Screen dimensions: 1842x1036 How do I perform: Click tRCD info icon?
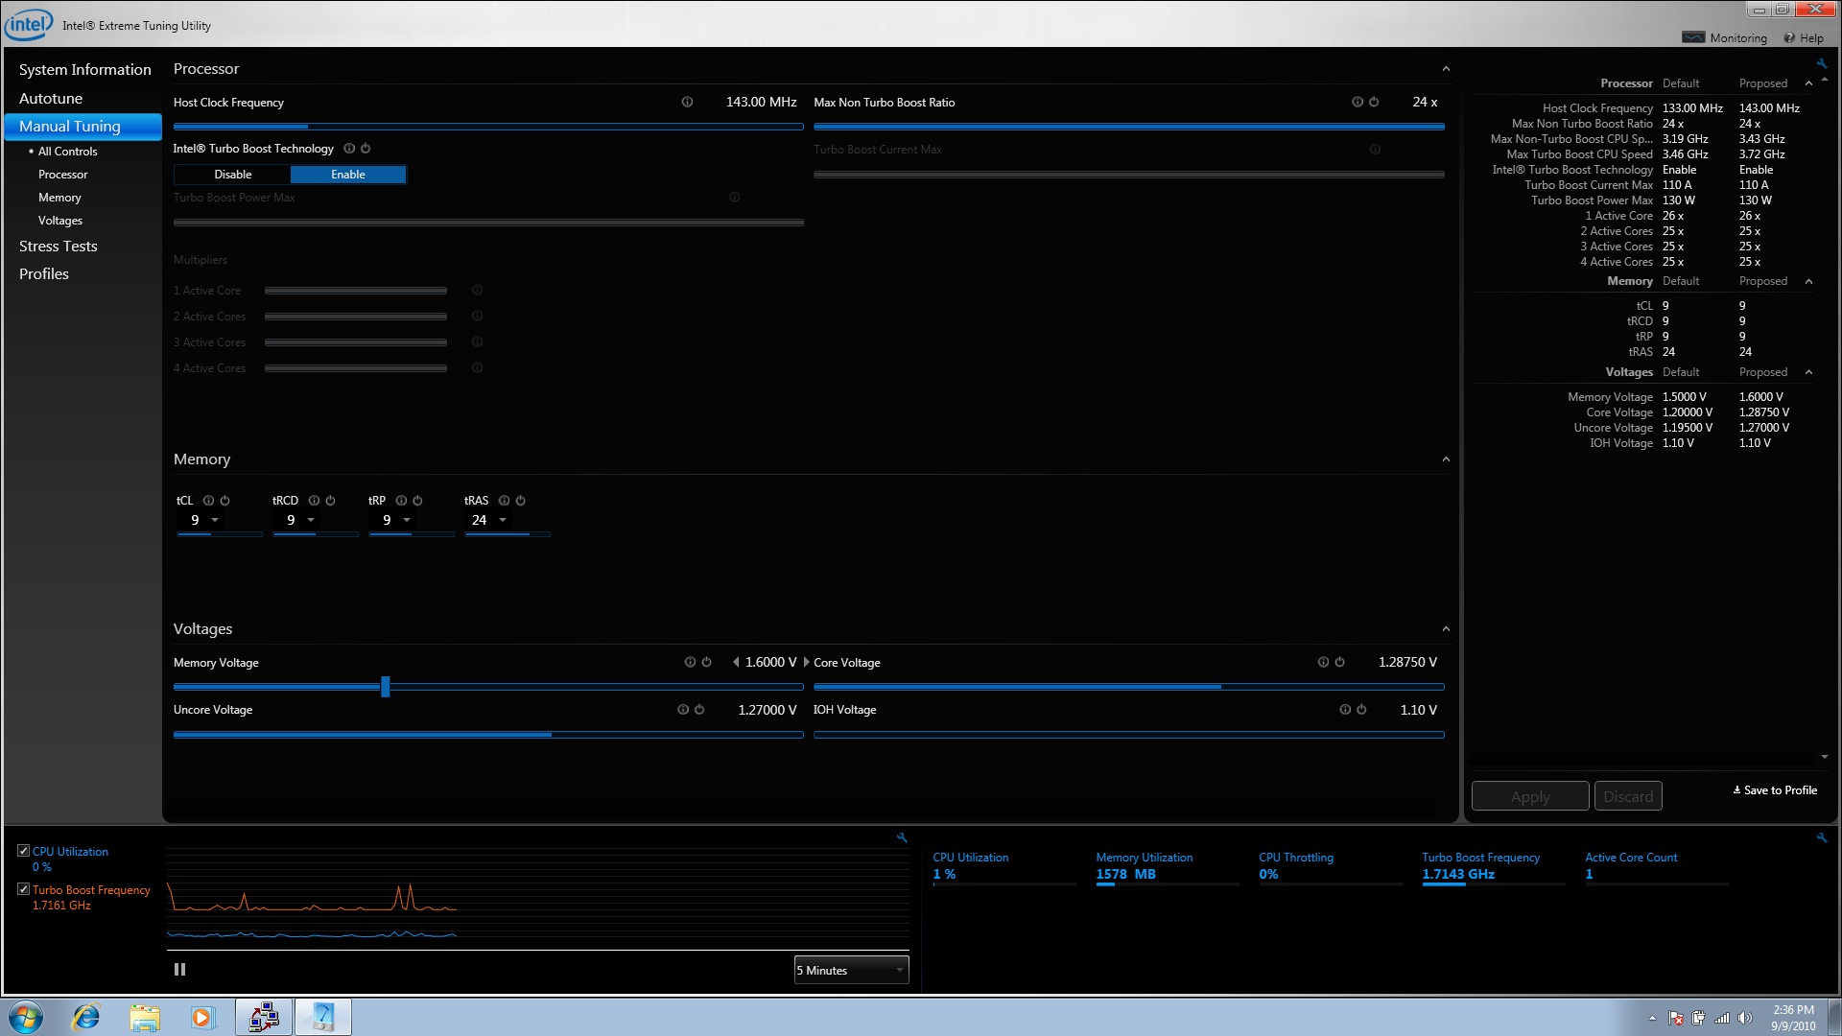click(314, 501)
